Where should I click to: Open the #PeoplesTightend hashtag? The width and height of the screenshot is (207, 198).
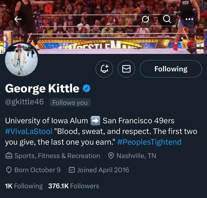(x=149, y=142)
